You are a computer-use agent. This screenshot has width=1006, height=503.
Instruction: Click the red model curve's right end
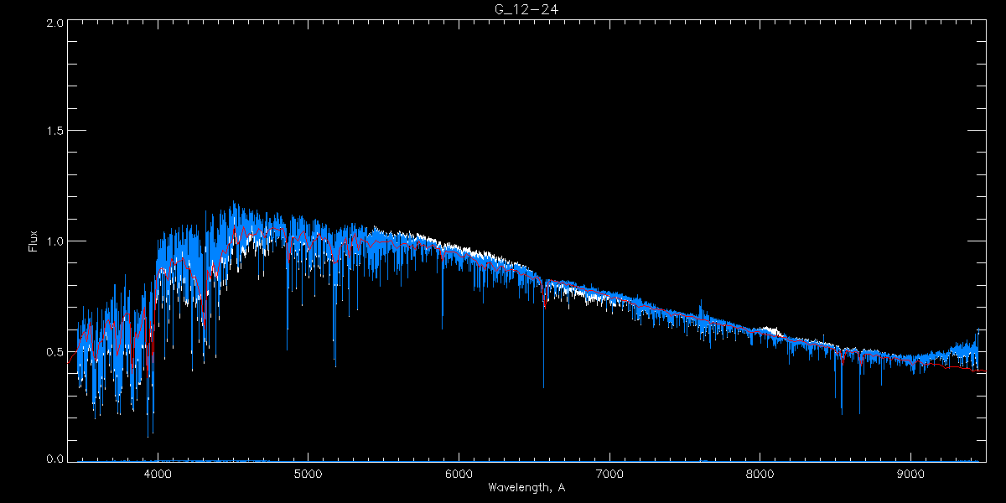984,371
